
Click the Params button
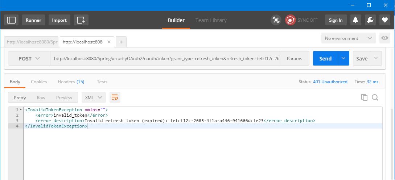[x=295, y=59]
